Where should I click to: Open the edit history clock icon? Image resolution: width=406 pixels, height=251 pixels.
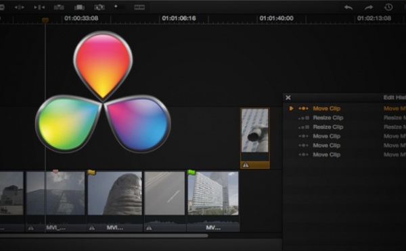[x=388, y=7]
